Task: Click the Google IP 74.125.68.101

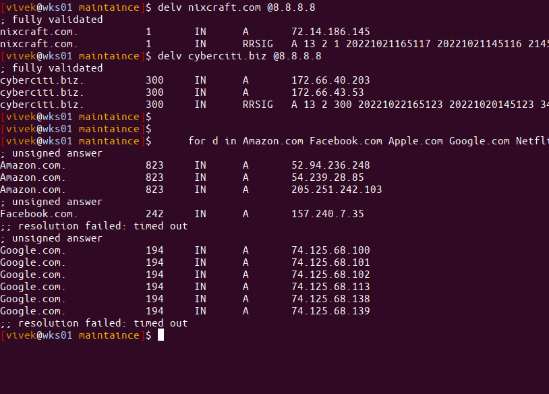Action: (330, 262)
